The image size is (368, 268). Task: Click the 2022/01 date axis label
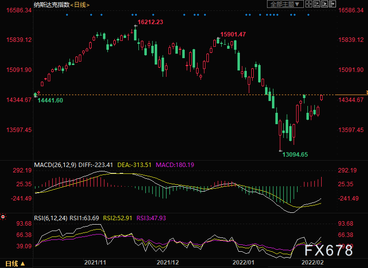click(243, 263)
